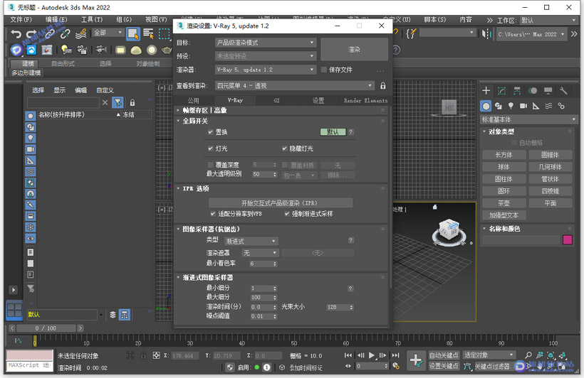Viewport: 584px width, 378px height.
Task: Click Scene Explorer filter funnel icon
Action: point(118,102)
